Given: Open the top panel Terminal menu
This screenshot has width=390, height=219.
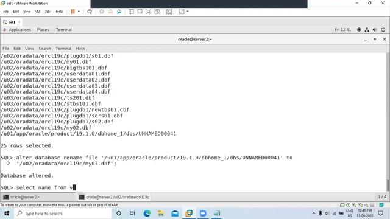Looking at the screenshot, I should pos(63,30).
